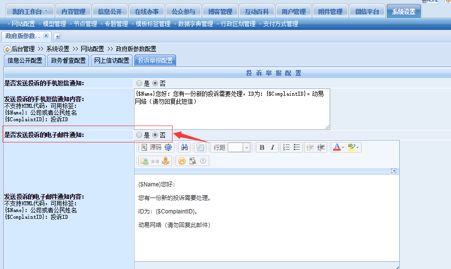Screen dimensions: 451x269
Task: Apply italic formatting in the email editor
Action: [x=272, y=147]
